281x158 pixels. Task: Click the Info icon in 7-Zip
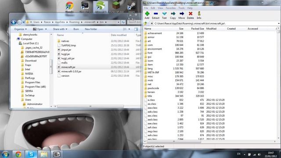[x=199, y=15]
